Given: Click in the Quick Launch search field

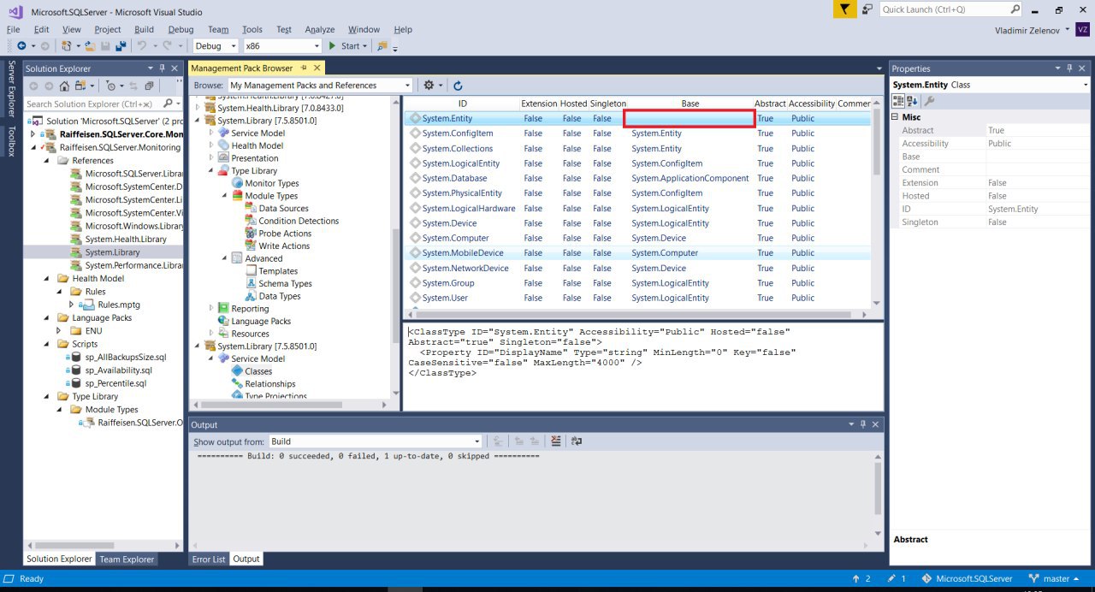Looking at the screenshot, I should click(x=944, y=9).
